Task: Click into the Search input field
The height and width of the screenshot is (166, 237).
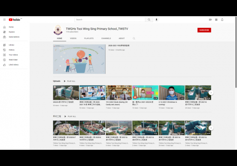Action: (110, 20)
